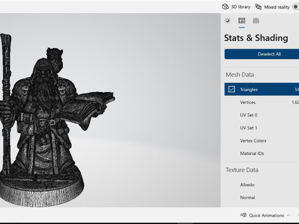The height and width of the screenshot is (224, 299).
Task: Expand Quick Animations chevron
Action: click(288, 215)
